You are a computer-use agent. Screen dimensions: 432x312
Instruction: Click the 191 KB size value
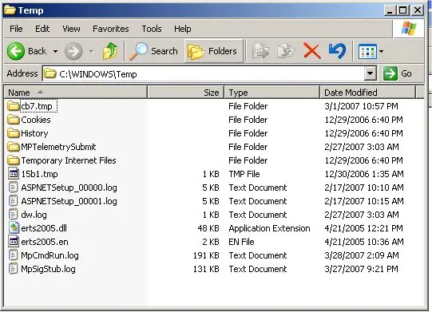point(206,255)
